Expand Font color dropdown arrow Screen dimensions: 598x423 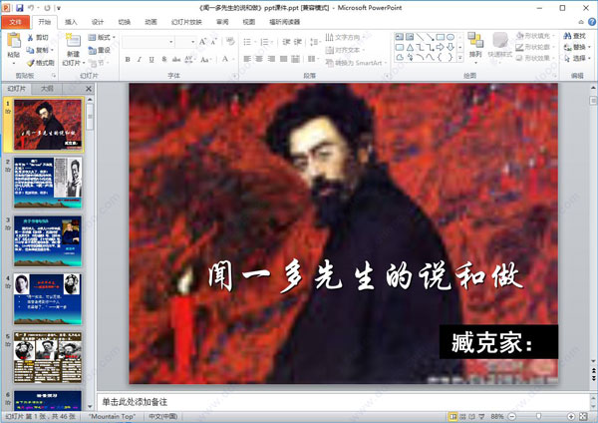pos(233,60)
